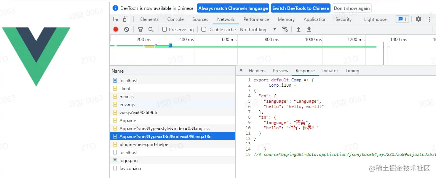436x178 pixels.
Task: Click the info icon in notification bar
Action: 115,8
